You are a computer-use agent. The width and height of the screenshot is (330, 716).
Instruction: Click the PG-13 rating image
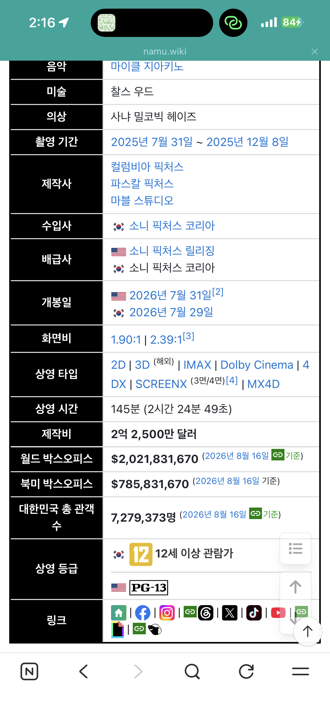tap(149, 588)
